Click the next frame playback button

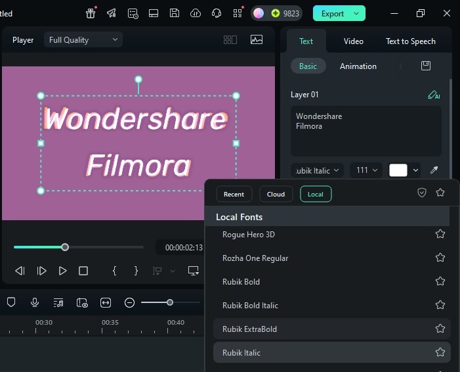41,271
